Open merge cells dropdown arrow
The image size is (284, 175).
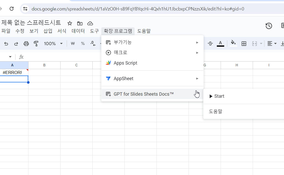coord(261,44)
